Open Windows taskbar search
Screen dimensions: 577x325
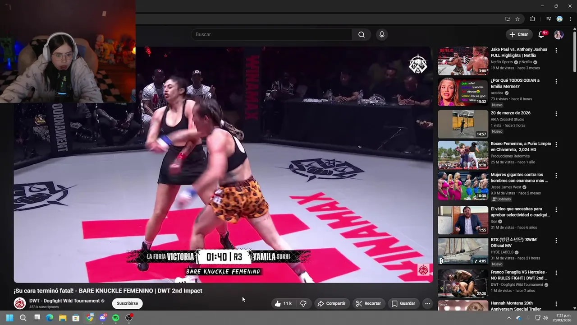23,318
